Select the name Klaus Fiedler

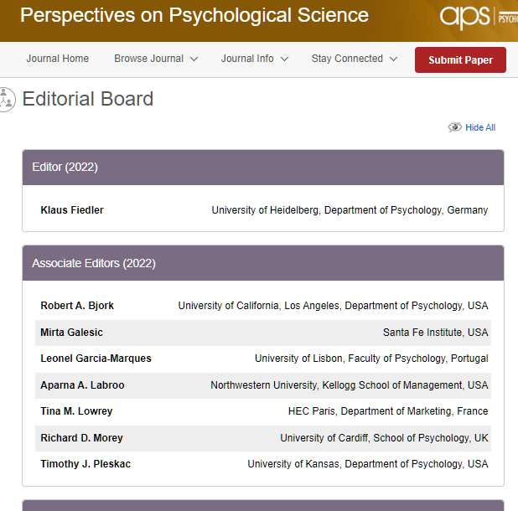72,210
